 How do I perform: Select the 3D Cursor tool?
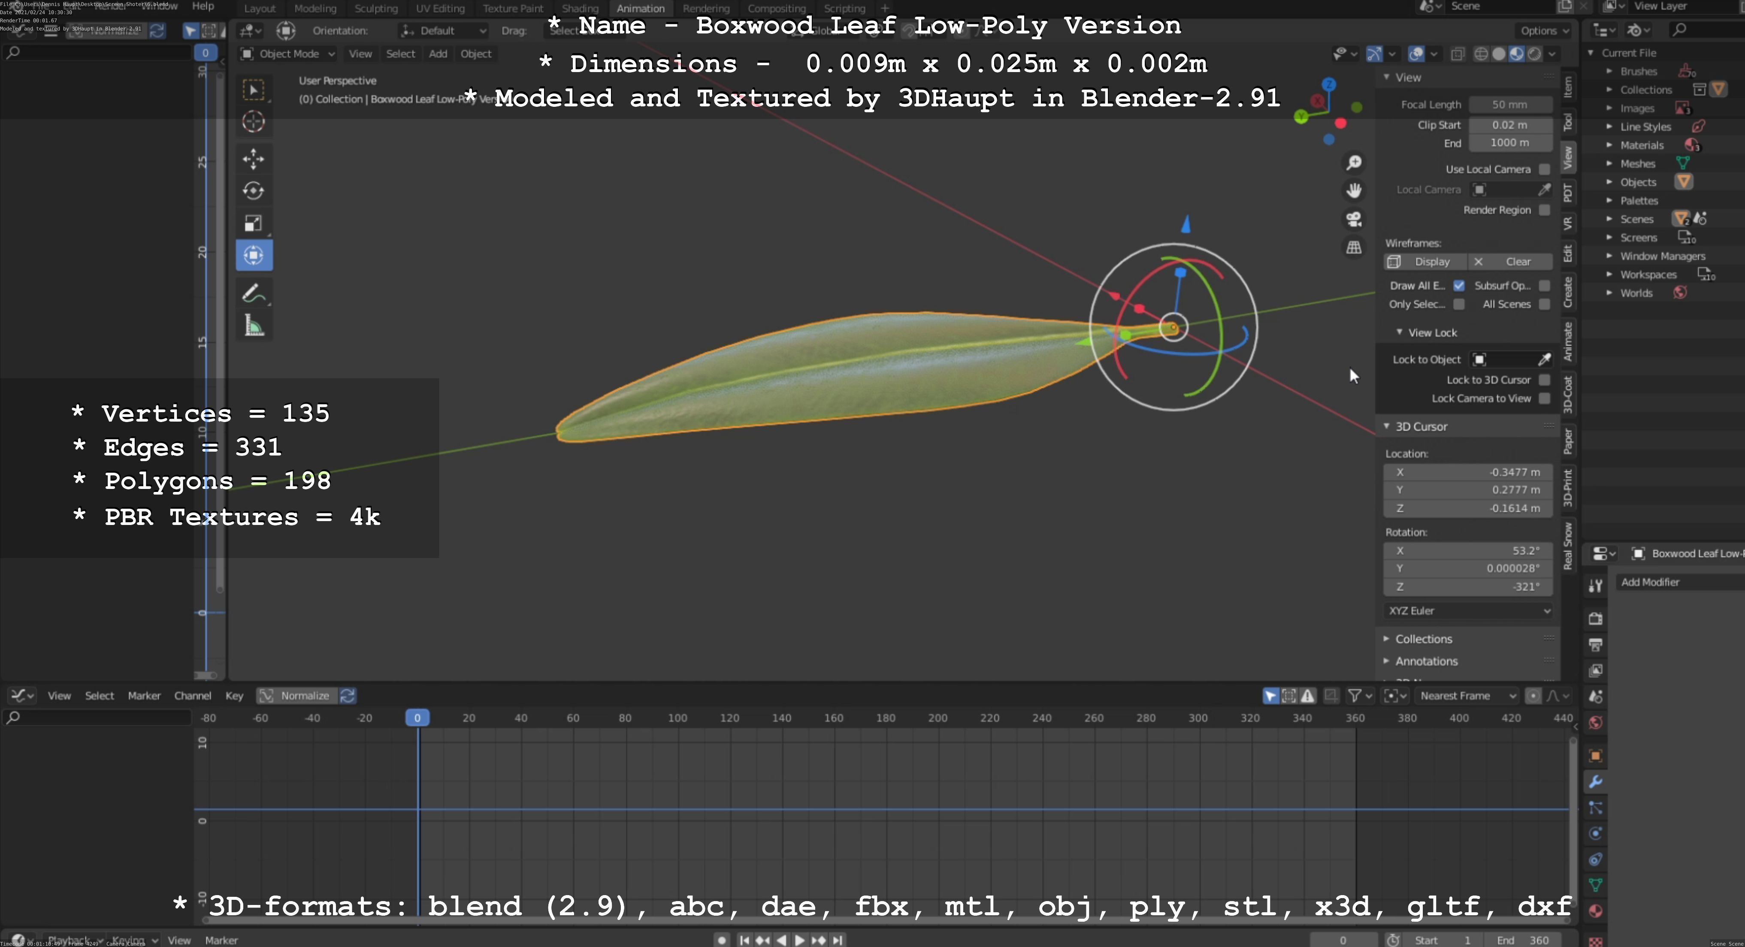253,122
